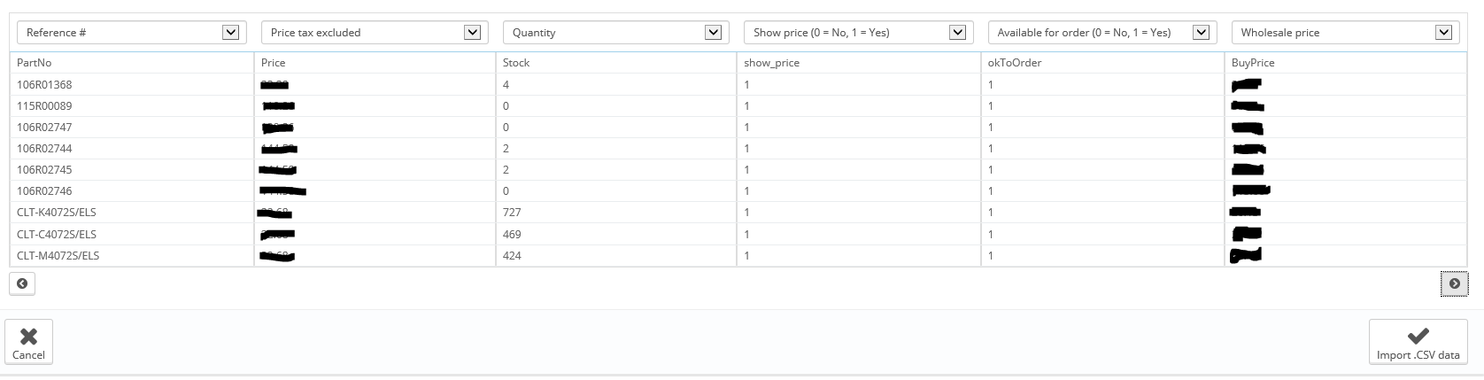This screenshot has width=1484, height=380.
Task: Click the PartNo header cell
Action: 35,63
